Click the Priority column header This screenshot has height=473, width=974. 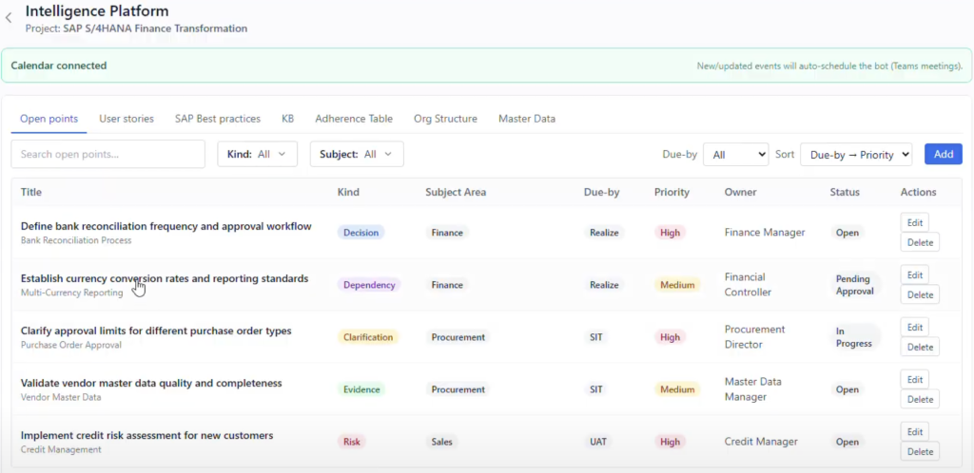[x=672, y=192]
